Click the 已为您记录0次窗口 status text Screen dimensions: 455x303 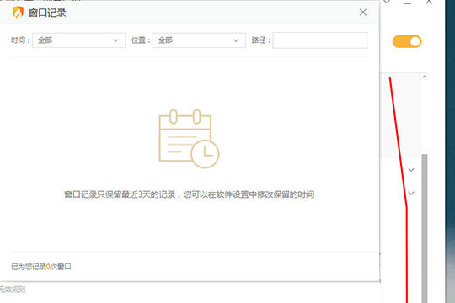[x=41, y=267]
